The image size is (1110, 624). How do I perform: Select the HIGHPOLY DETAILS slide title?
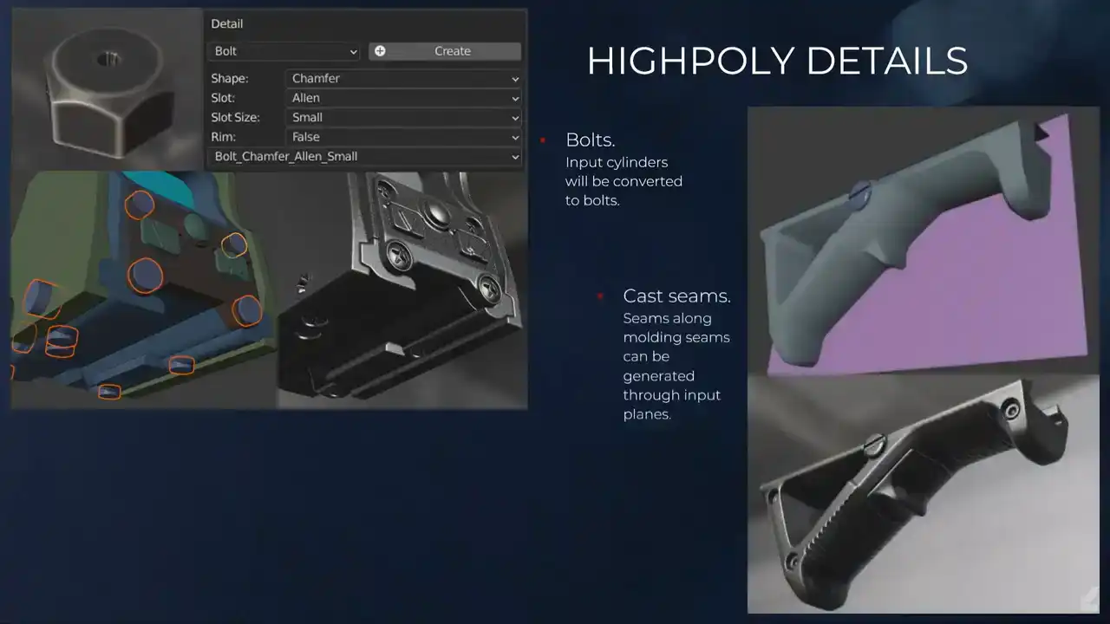(x=776, y=62)
